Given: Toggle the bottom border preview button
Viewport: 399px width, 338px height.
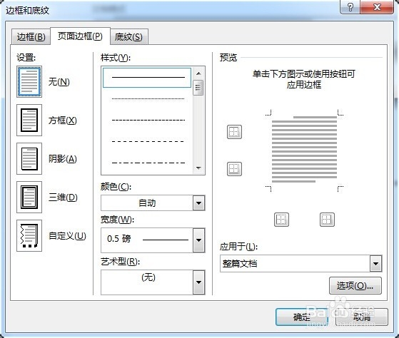Looking at the screenshot, I should coord(234,169).
